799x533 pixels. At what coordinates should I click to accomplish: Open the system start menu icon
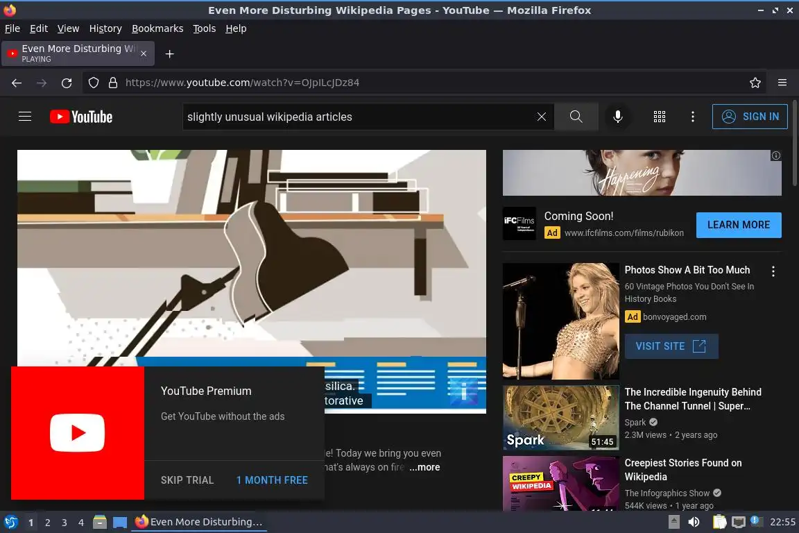[x=10, y=522]
